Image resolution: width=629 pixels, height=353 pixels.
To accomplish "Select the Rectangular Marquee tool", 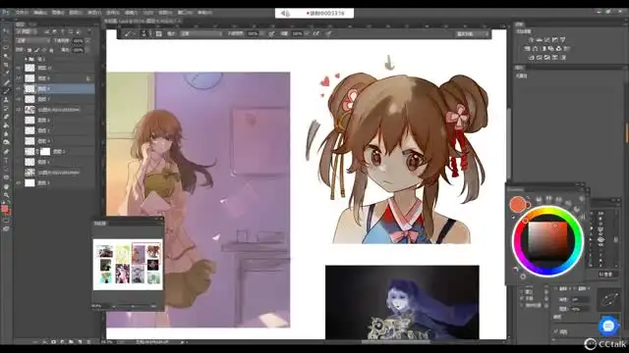I will click(6, 39).
